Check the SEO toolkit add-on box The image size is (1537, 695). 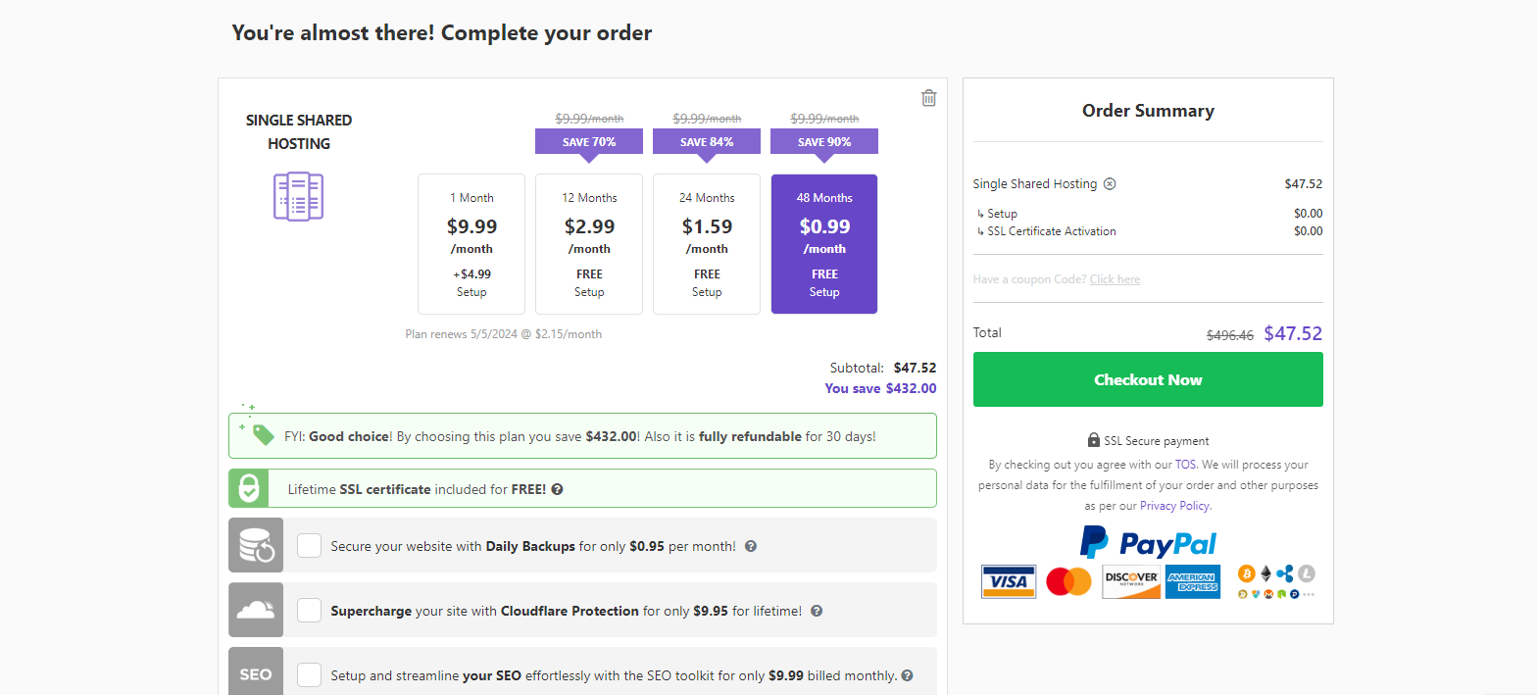point(310,674)
